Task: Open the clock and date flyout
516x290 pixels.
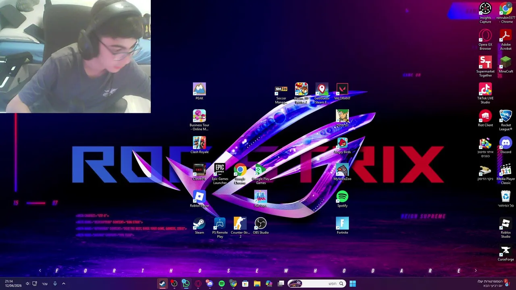Action: click(x=13, y=284)
